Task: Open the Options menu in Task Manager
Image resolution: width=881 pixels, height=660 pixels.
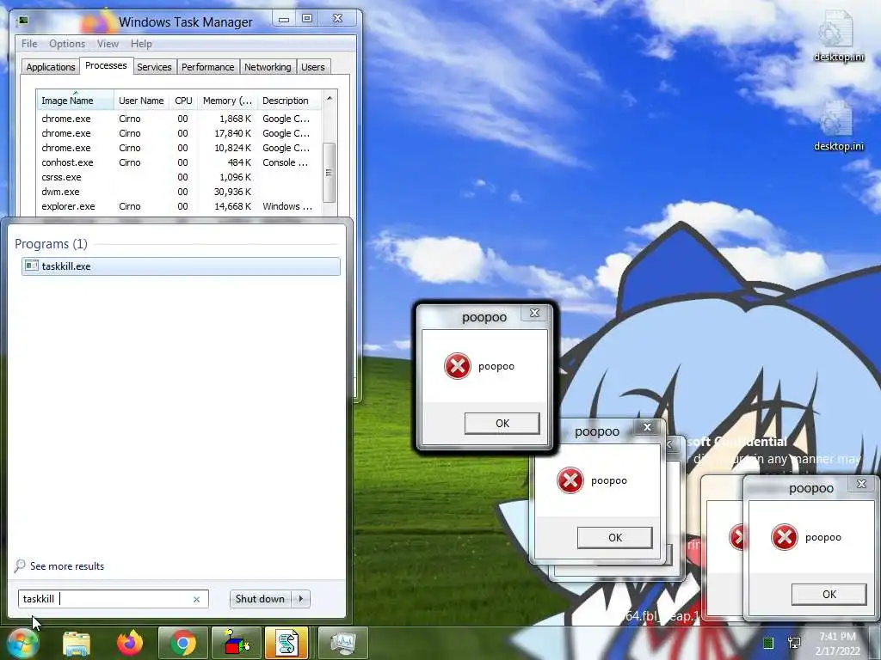Action: (x=67, y=44)
